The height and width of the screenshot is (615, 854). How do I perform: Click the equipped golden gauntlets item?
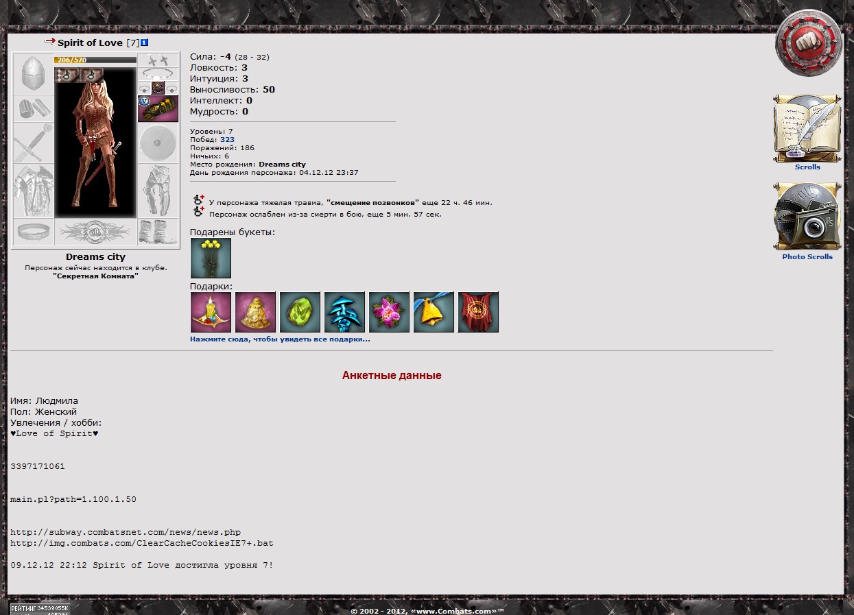pos(158,108)
